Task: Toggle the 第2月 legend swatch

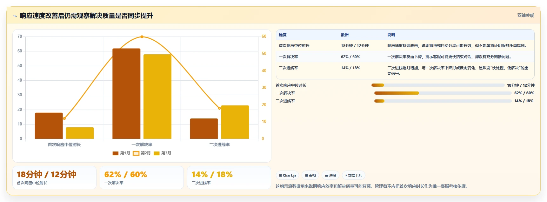Action: (x=136, y=153)
